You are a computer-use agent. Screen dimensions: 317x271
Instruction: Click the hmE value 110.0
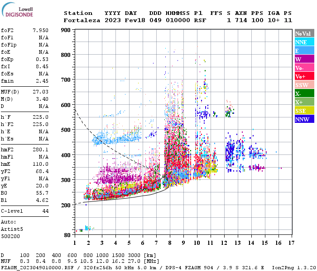coord(40,164)
